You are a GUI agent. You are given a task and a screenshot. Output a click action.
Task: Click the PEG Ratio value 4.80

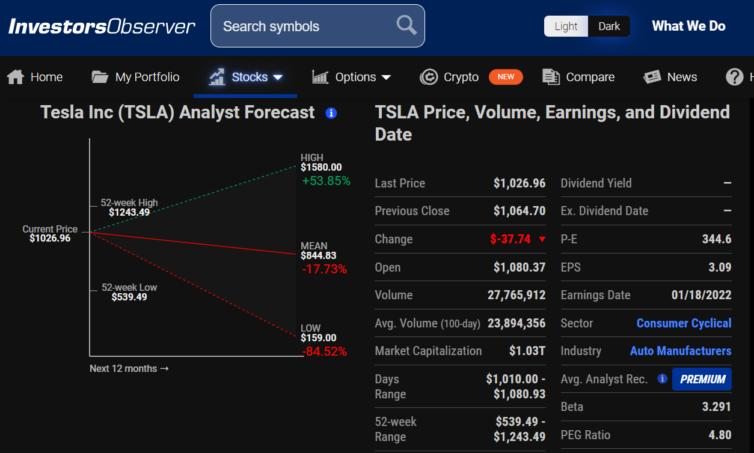tap(720, 435)
